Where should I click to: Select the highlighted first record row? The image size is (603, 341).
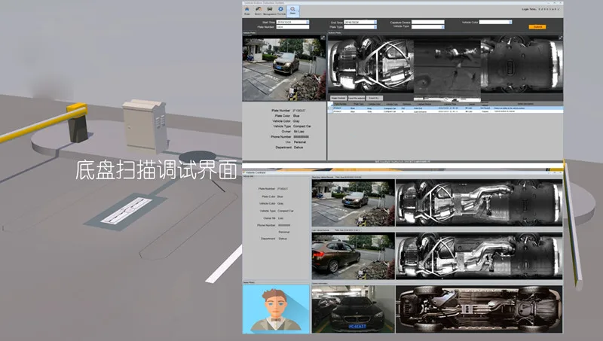[x=445, y=108]
